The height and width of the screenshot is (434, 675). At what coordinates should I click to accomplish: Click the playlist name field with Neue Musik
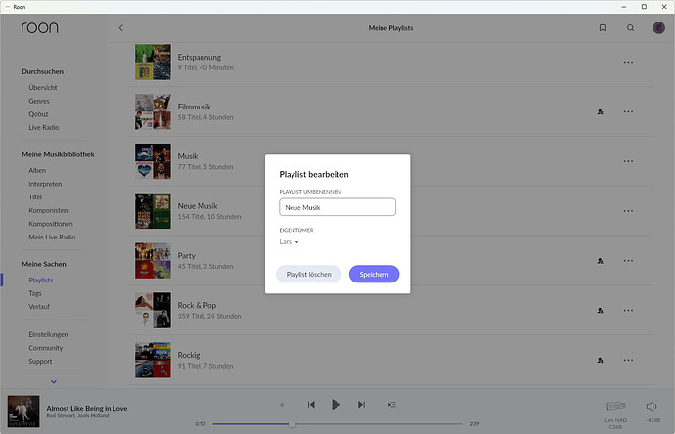337,207
